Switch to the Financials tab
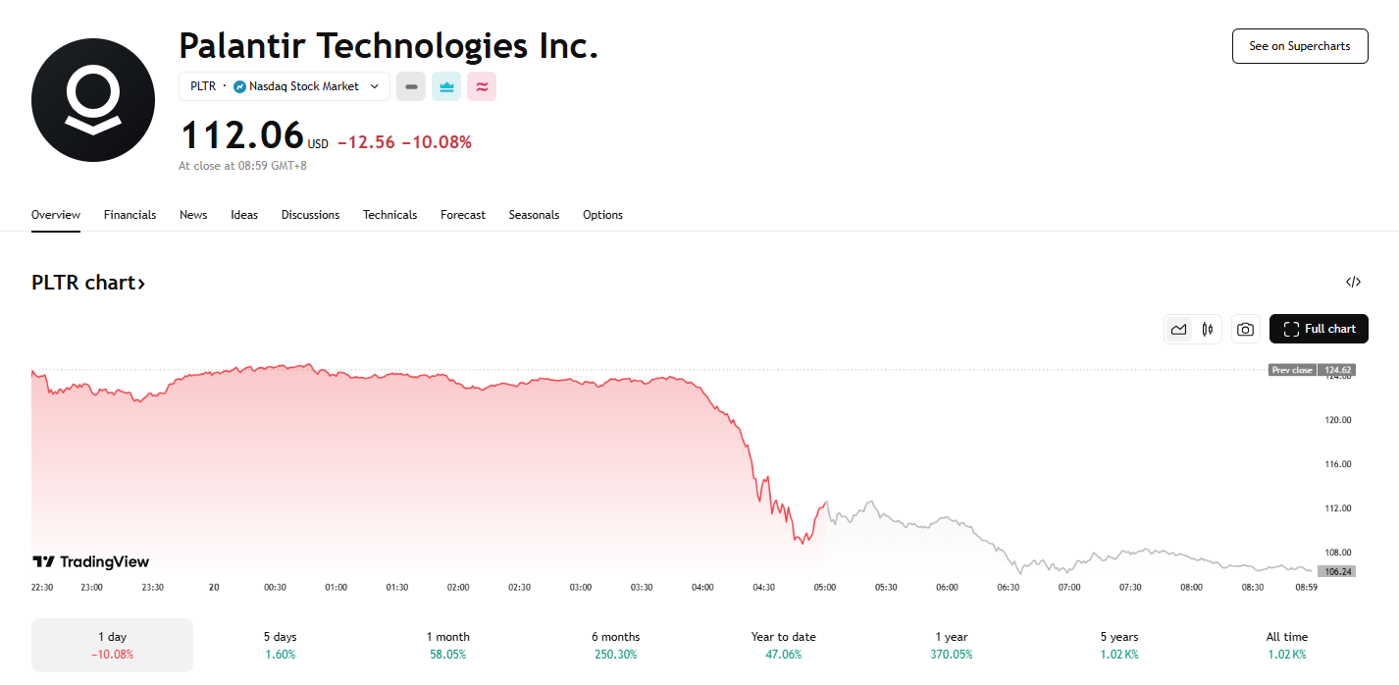This screenshot has height=685, width=1399. coord(130,215)
